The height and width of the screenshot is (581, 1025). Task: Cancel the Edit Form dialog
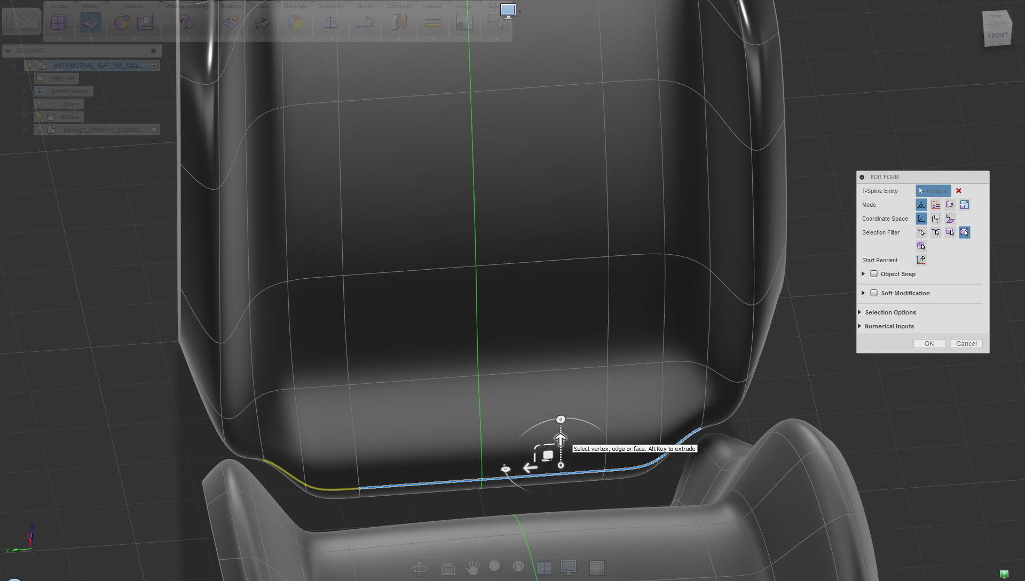coord(966,344)
